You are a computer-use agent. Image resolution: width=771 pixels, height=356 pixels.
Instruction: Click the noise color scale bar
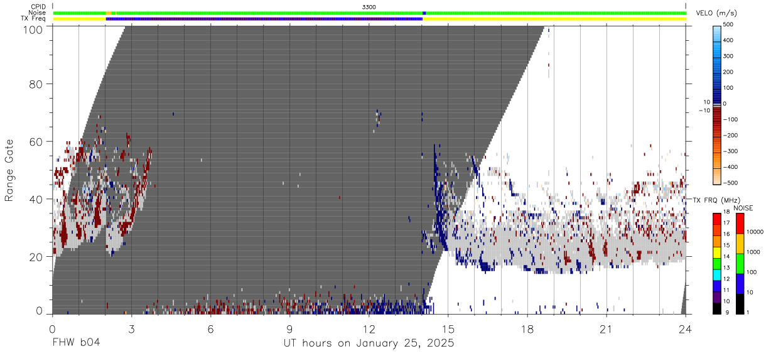(740, 262)
